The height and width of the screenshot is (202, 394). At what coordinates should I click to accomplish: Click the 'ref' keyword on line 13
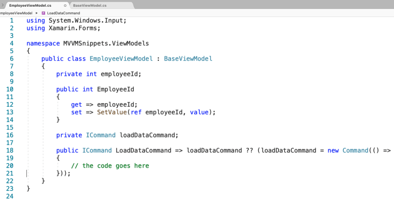coord(136,112)
